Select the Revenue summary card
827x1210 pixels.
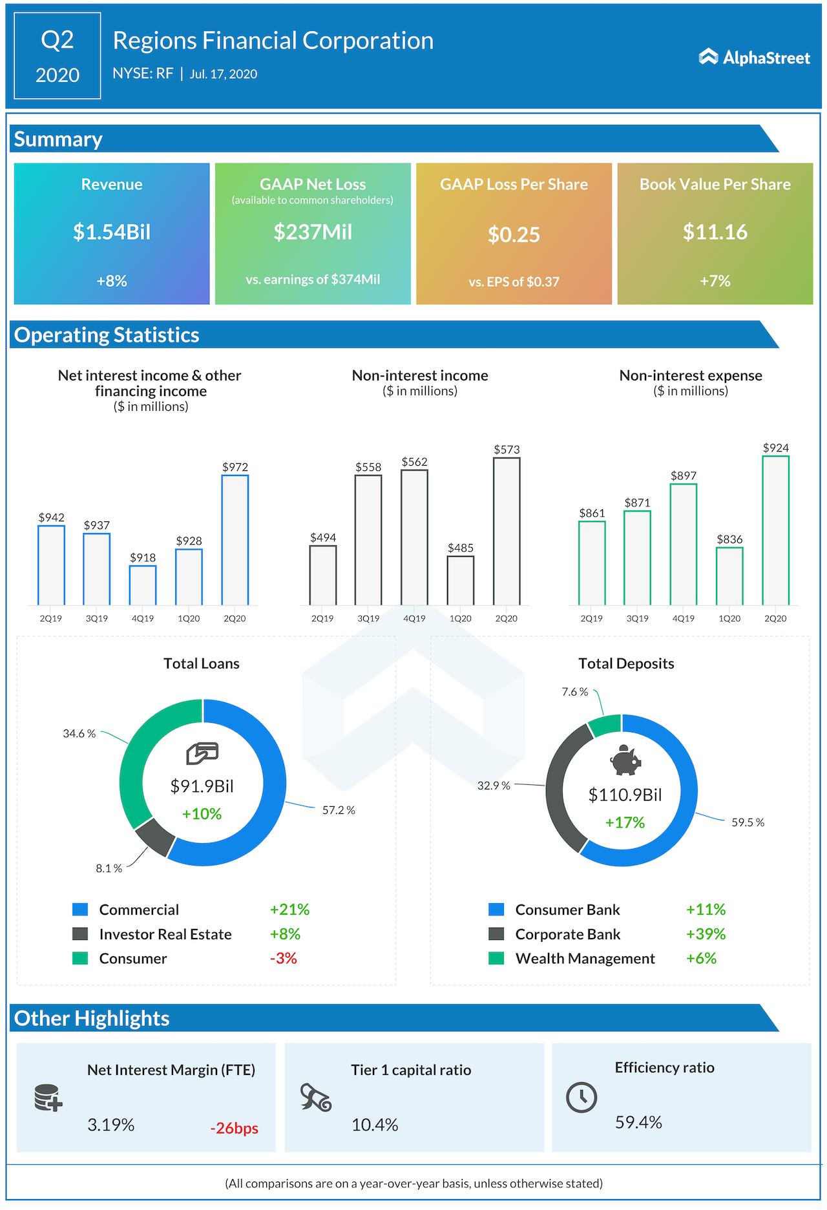point(112,233)
